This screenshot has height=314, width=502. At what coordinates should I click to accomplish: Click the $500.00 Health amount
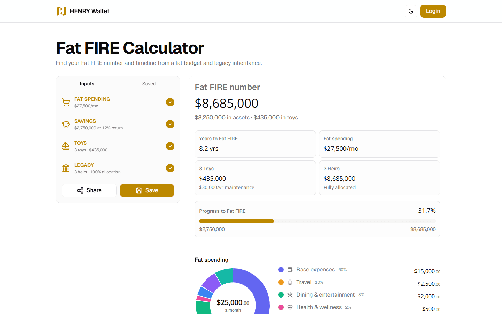tap(431, 309)
